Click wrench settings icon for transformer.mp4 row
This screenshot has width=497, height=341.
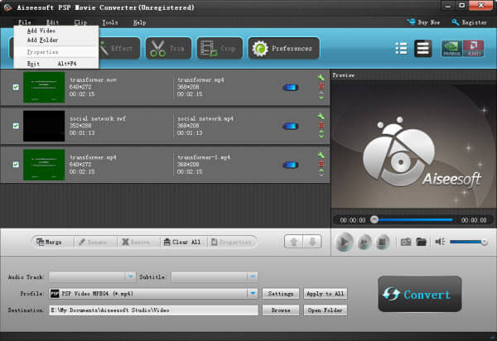(321, 155)
